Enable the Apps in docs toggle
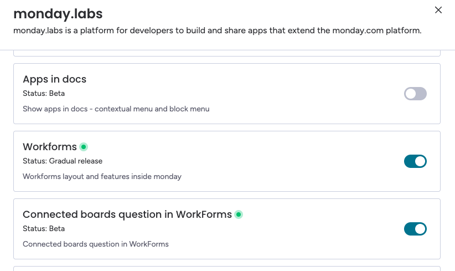The height and width of the screenshot is (271, 455). (x=415, y=94)
